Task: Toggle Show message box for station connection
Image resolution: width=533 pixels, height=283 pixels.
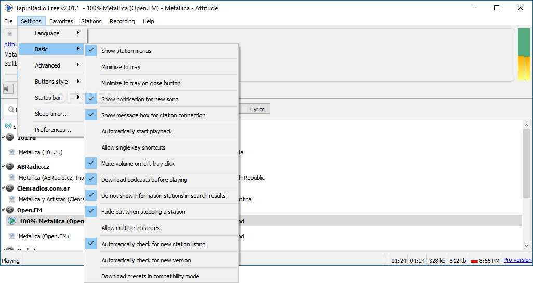Action: (x=162, y=115)
